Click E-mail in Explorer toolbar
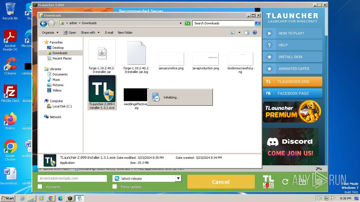360x202 pixels. (109, 33)
